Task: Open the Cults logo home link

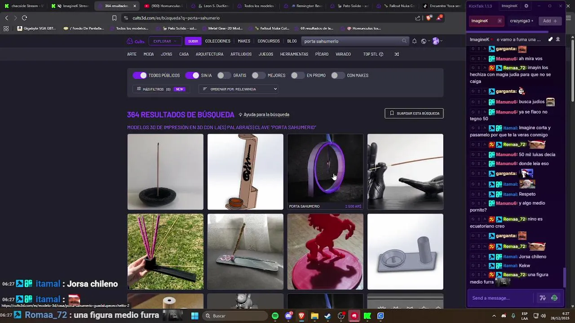Action: pyautogui.click(x=135, y=41)
